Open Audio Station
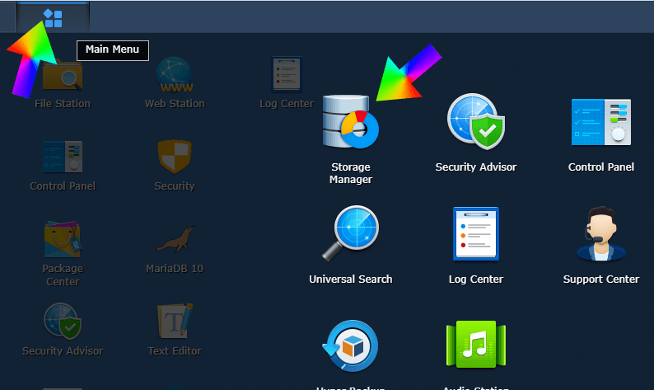654x390 pixels. [x=476, y=345]
